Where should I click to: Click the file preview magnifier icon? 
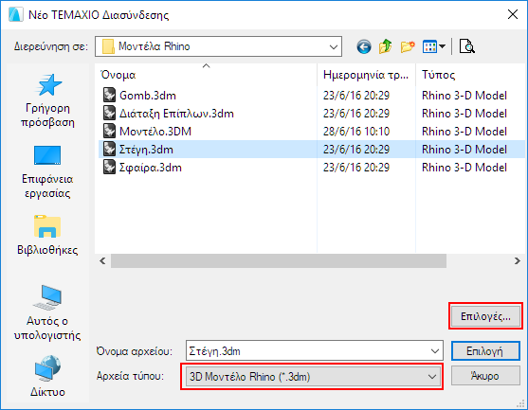(x=466, y=46)
